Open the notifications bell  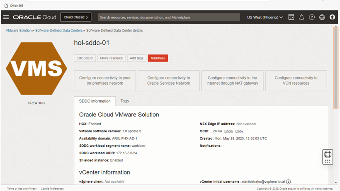(x=301, y=17)
